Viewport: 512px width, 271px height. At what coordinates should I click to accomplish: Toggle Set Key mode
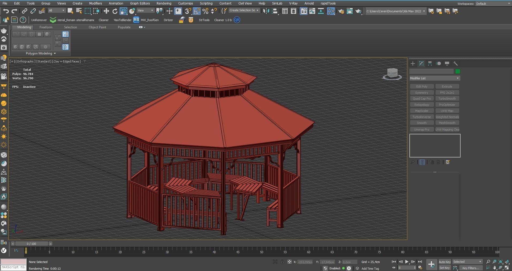coord(445,268)
